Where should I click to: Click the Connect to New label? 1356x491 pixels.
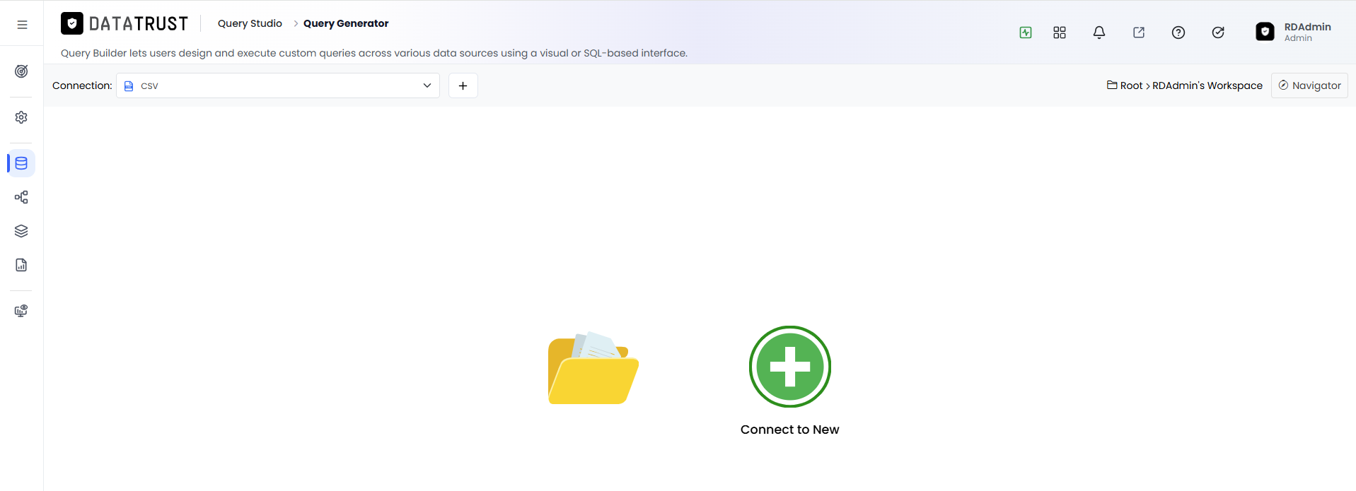coord(790,430)
